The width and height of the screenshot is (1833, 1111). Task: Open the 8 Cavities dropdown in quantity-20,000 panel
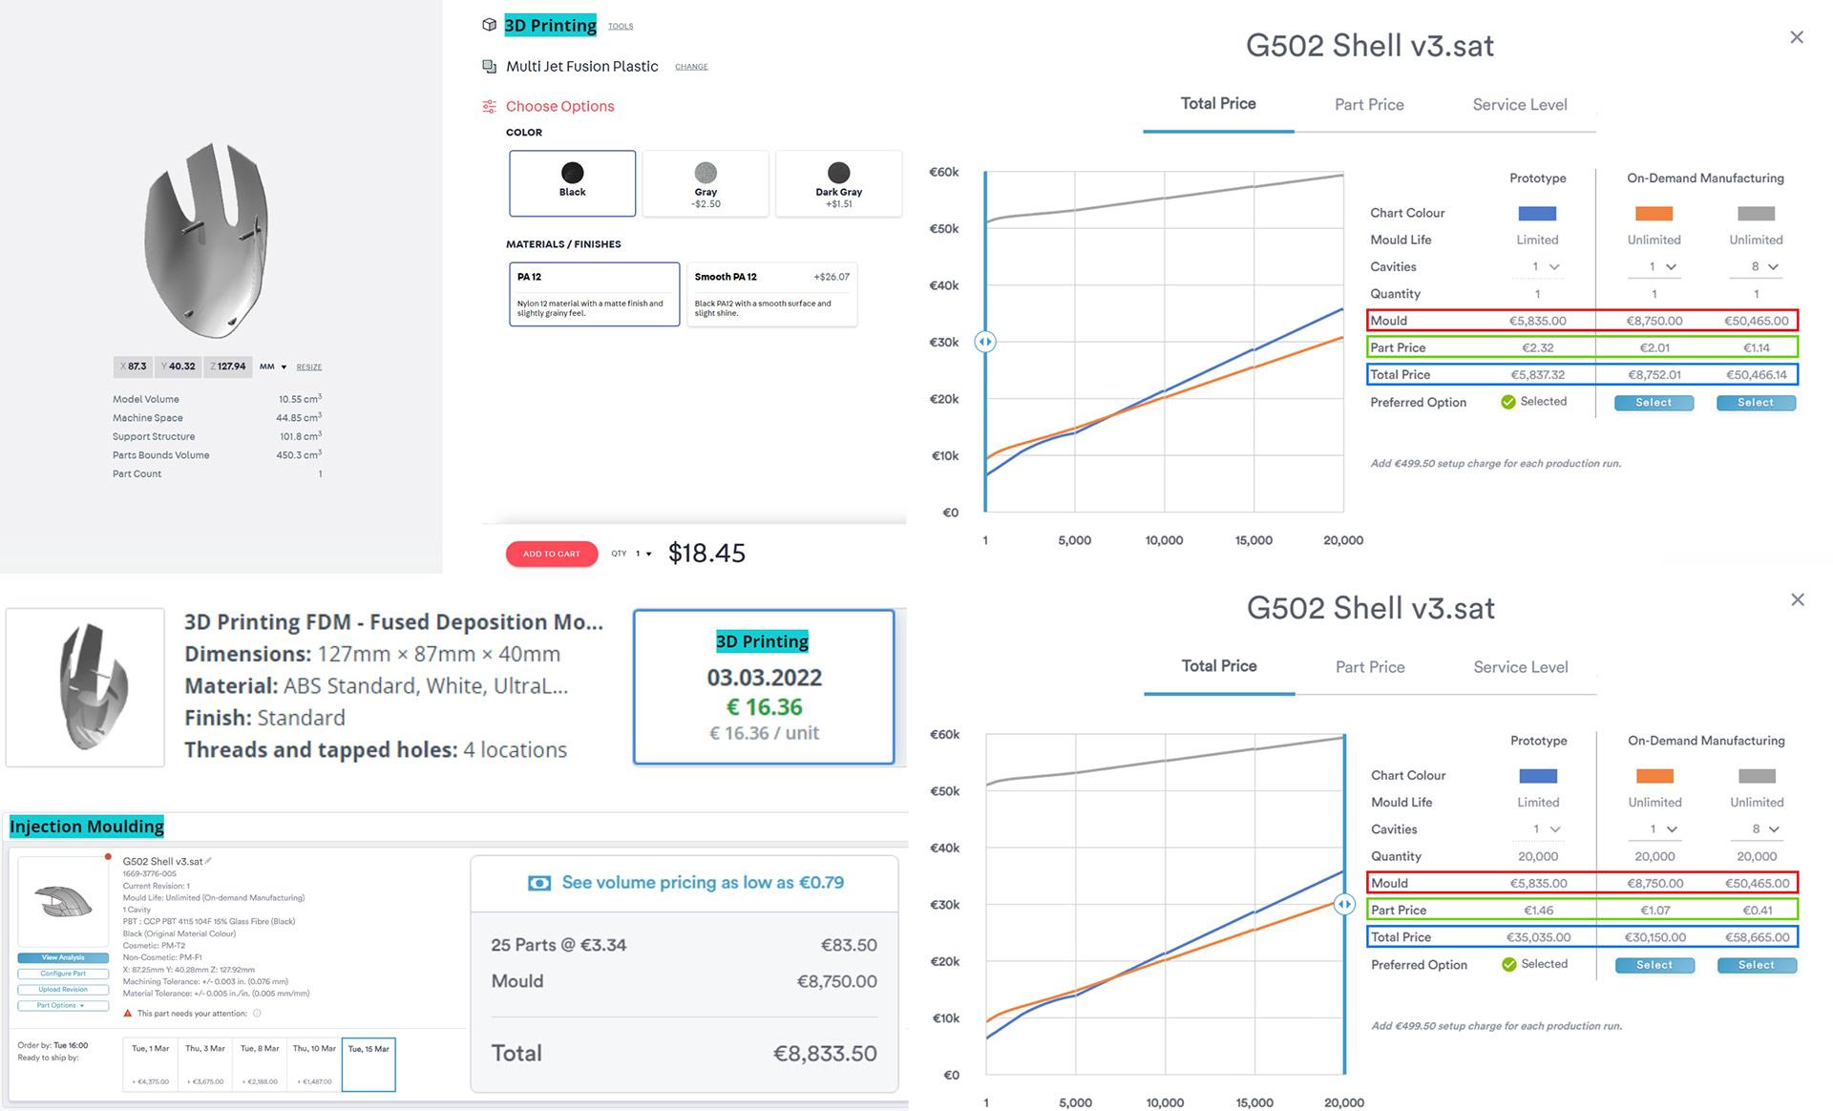pos(1758,829)
